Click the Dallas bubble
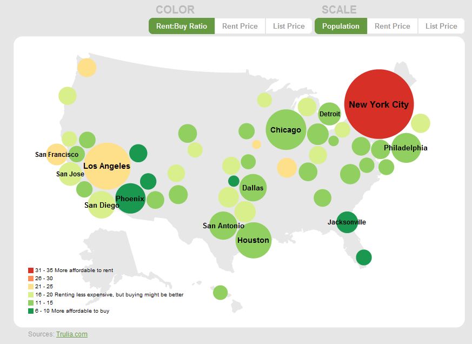Screen dimensions: 472x344 [x=253, y=188]
